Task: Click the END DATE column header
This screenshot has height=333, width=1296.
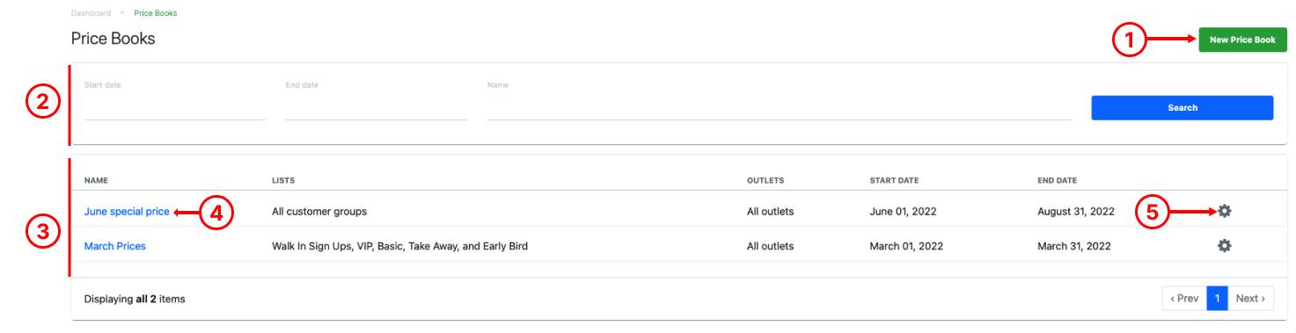Action: pyautogui.click(x=1057, y=180)
